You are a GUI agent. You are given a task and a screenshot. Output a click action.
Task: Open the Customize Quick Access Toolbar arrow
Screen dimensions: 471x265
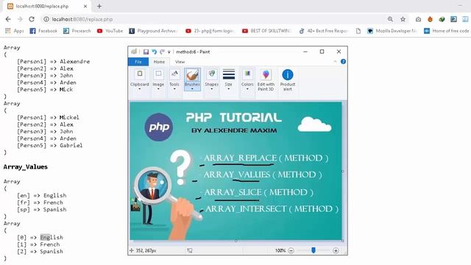tap(169, 52)
